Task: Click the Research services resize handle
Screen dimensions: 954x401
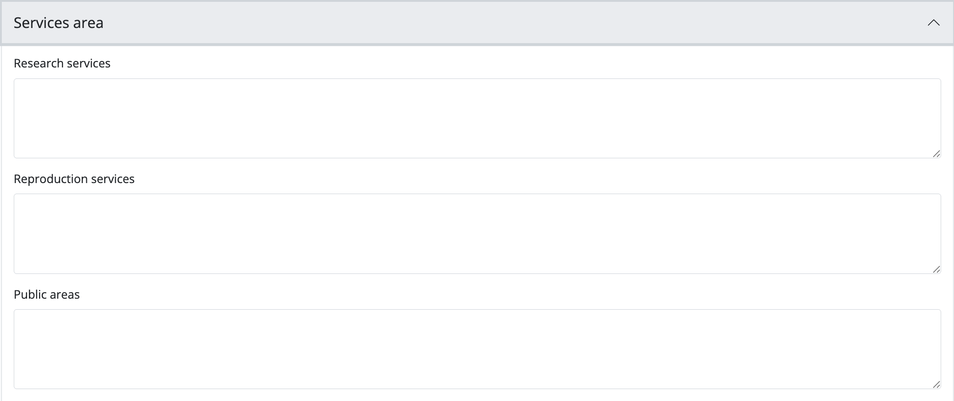Action: tap(937, 154)
